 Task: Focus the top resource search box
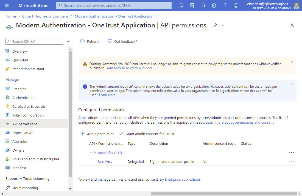114,5
